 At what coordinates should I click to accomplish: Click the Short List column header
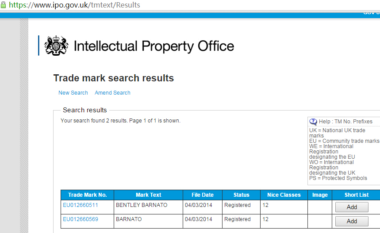click(357, 195)
